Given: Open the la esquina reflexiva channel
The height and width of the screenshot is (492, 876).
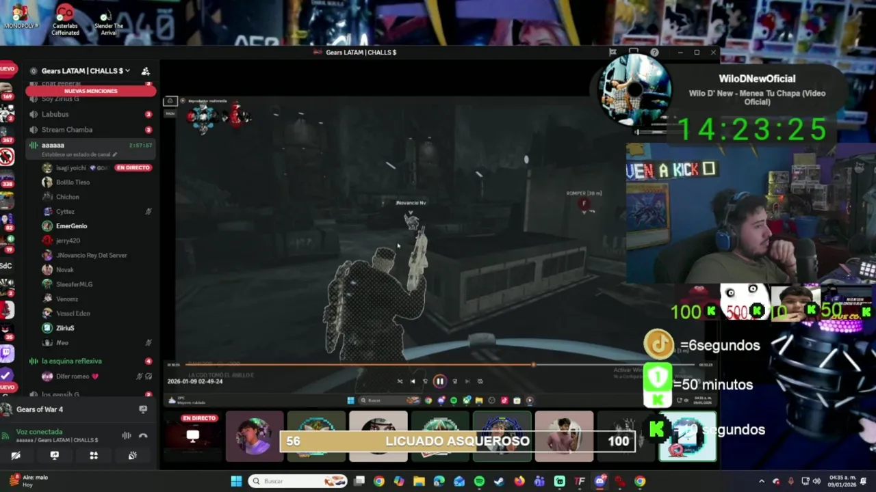Looking at the screenshot, I should (x=90, y=361).
